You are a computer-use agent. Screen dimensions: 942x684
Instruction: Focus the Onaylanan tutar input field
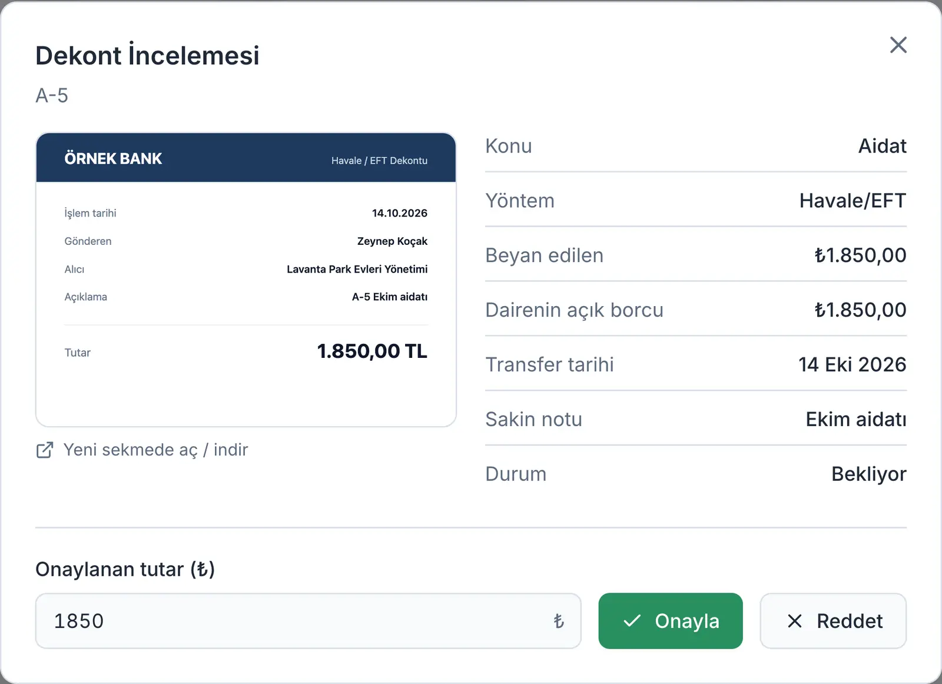click(309, 621)
